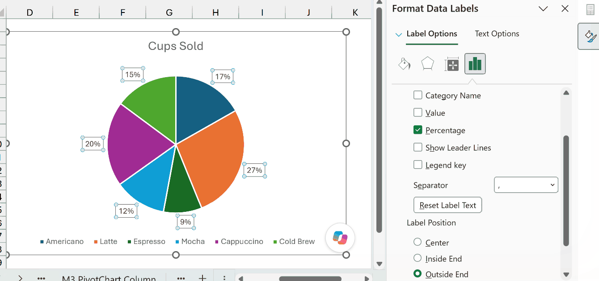599x281 pixels.
Task: Close the Format Data Labels pane
Action: tap(565, 8)
